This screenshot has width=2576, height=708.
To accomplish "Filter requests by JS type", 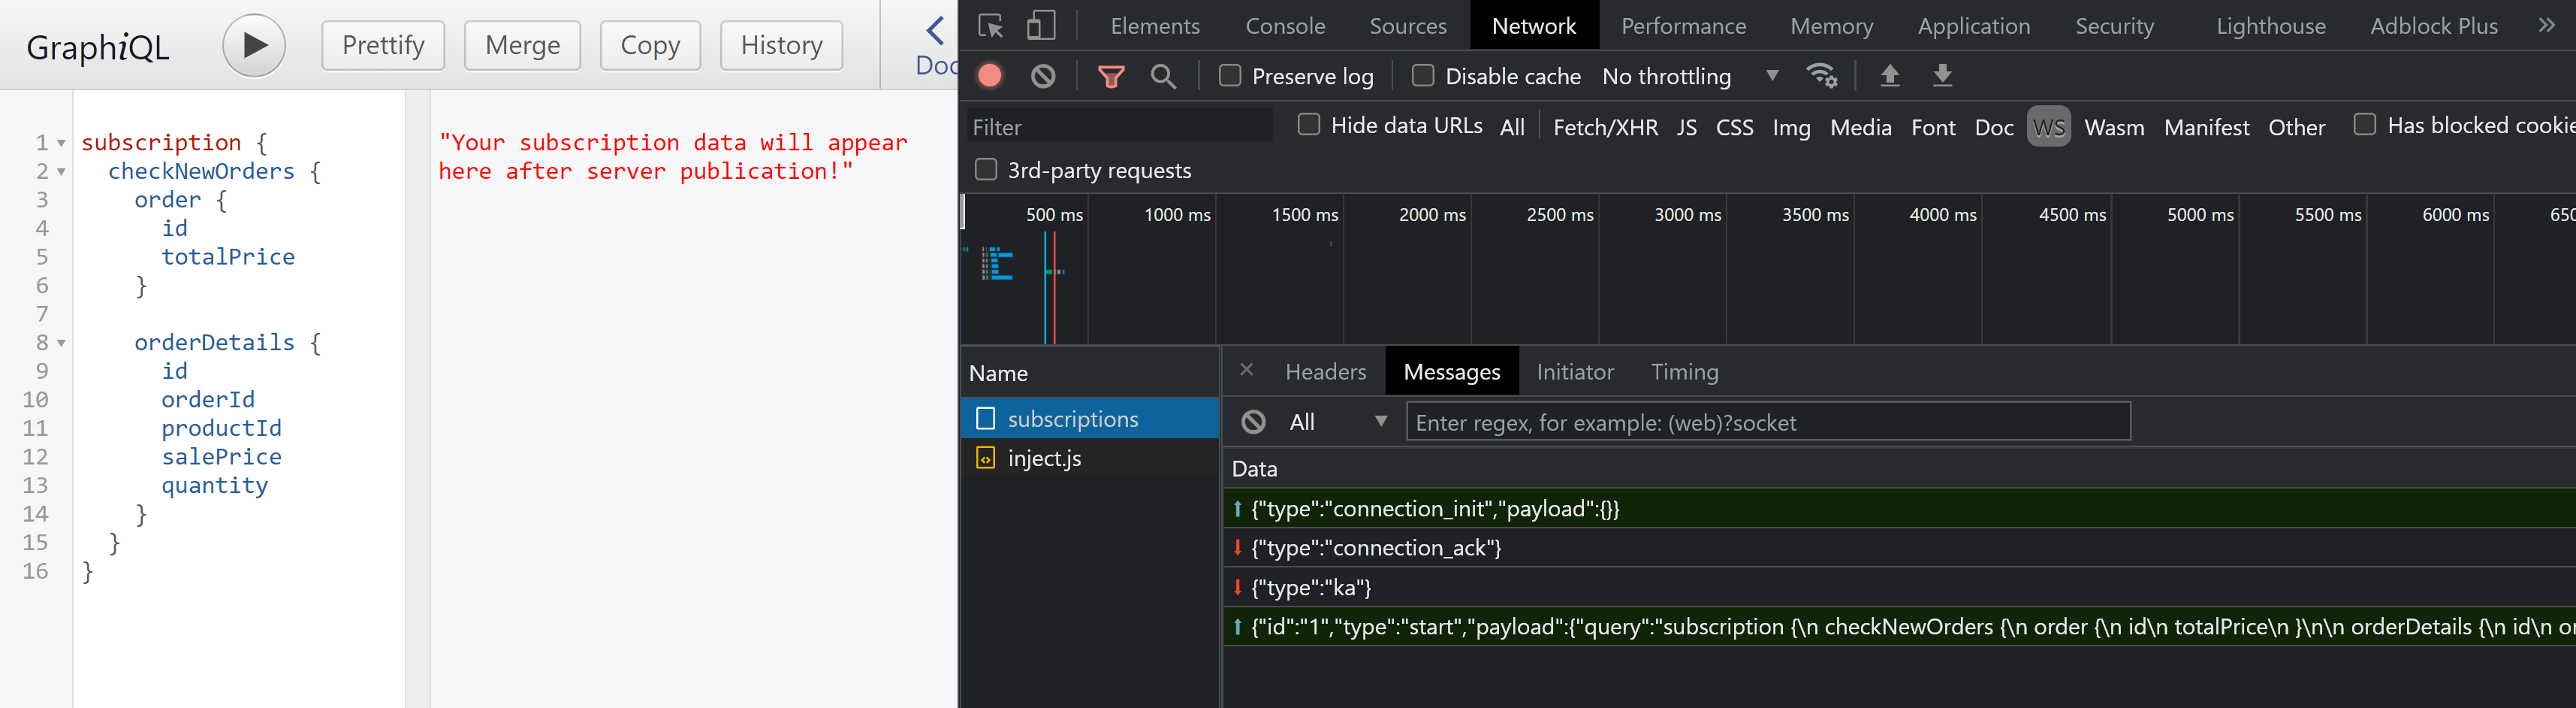I will [1687, 127].
